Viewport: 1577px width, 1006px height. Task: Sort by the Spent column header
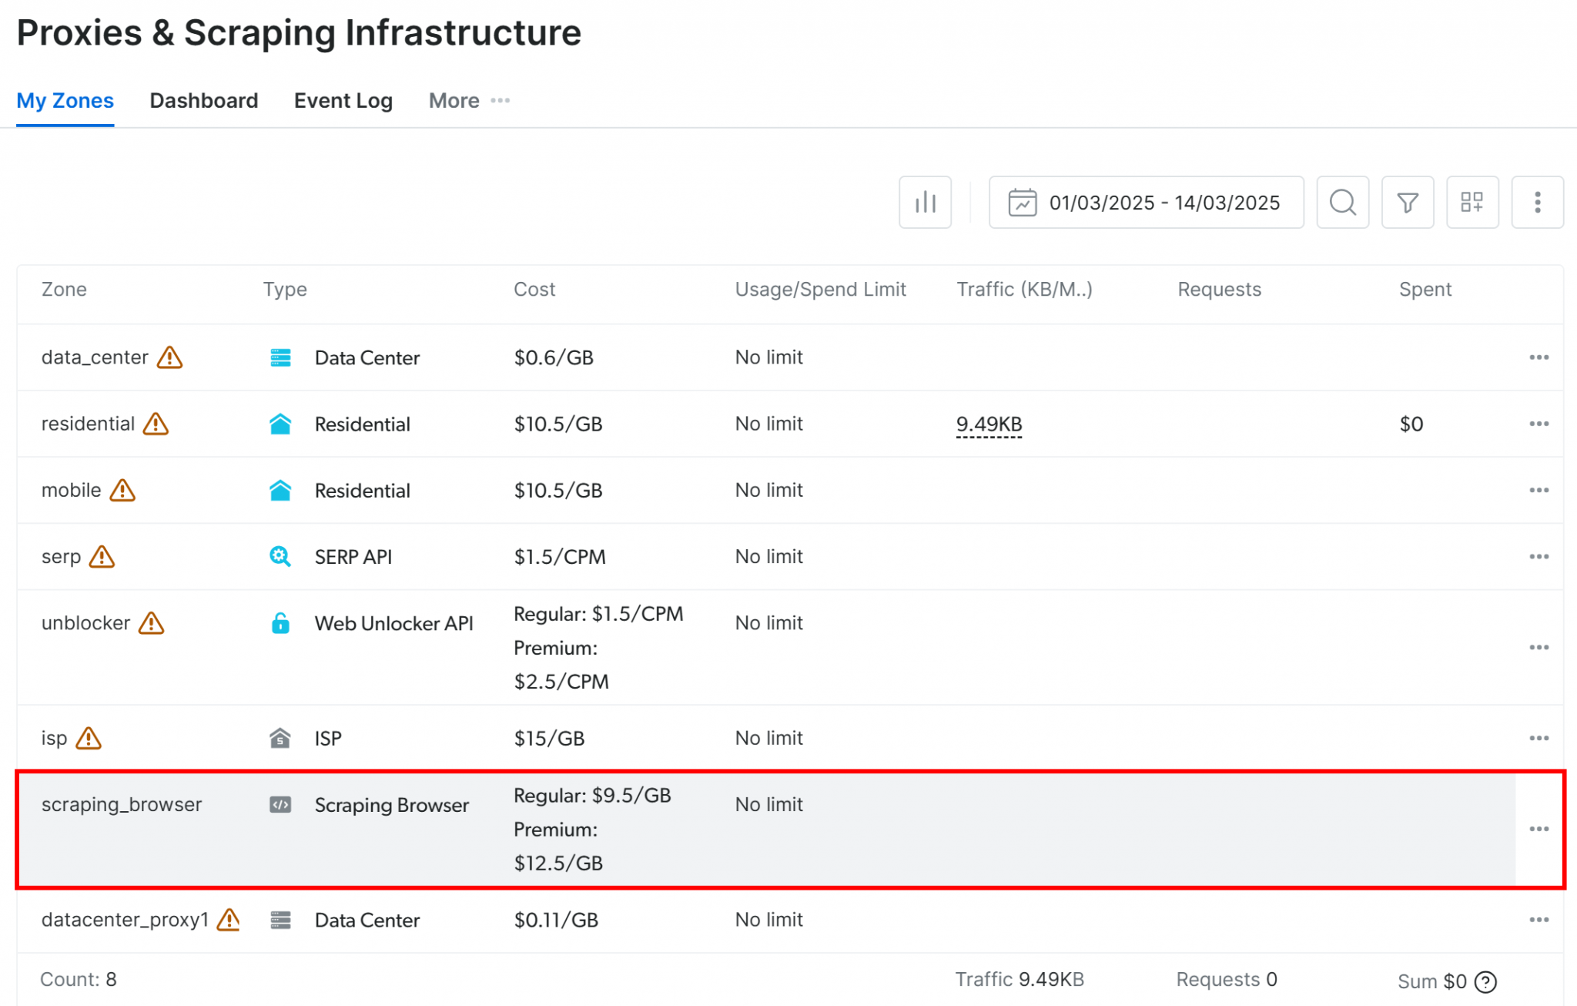click(1425, 290)
